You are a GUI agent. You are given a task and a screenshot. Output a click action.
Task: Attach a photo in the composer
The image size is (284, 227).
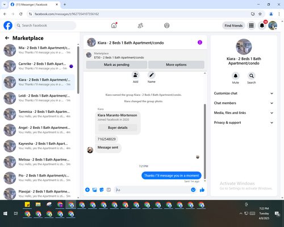[x=95, y=190]
